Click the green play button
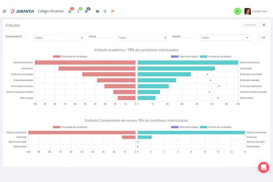 238,11
